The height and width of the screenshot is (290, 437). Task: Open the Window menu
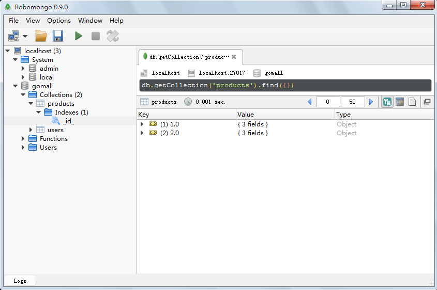90,21
